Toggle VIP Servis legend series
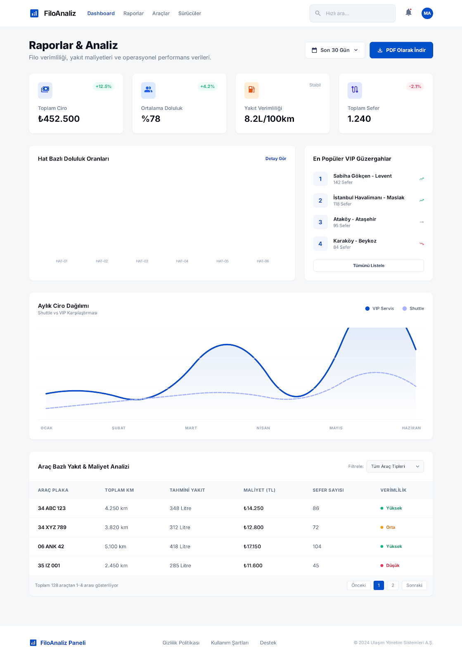The image size is (462, 660). (379, 309)
